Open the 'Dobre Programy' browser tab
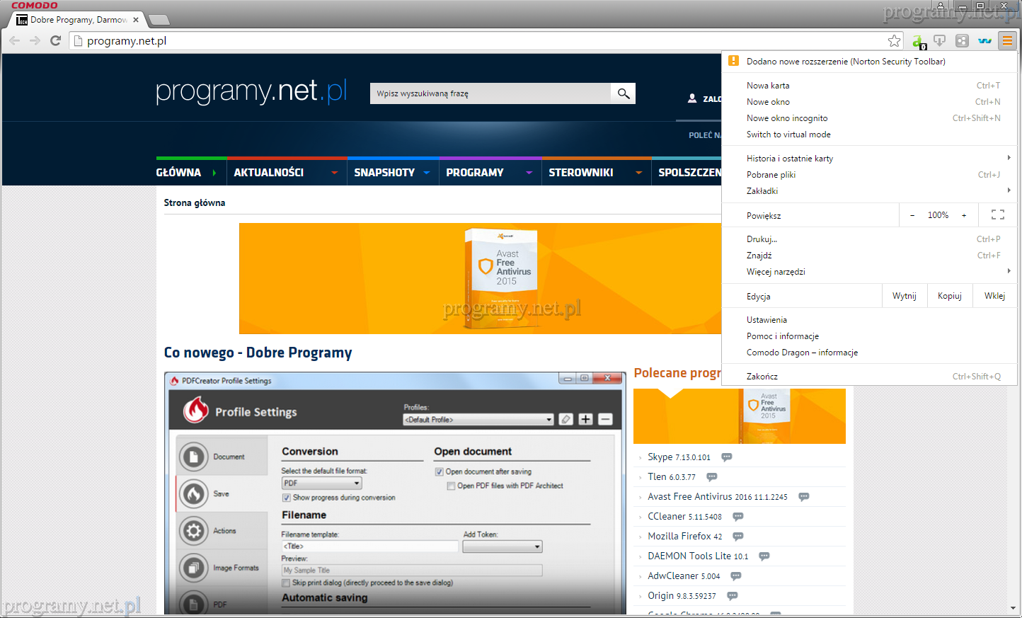The image size is (1022, 618). click(x=78, y=20)
